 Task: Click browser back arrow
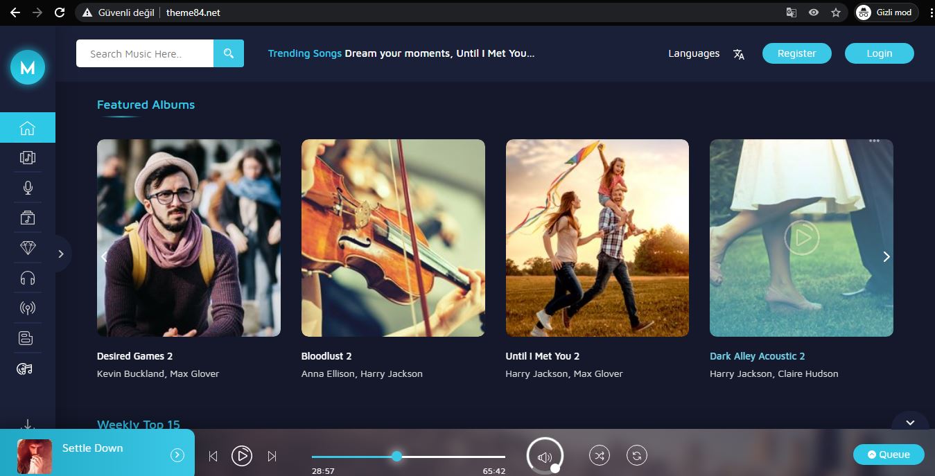pyautogui.click(x=15, y=12)
